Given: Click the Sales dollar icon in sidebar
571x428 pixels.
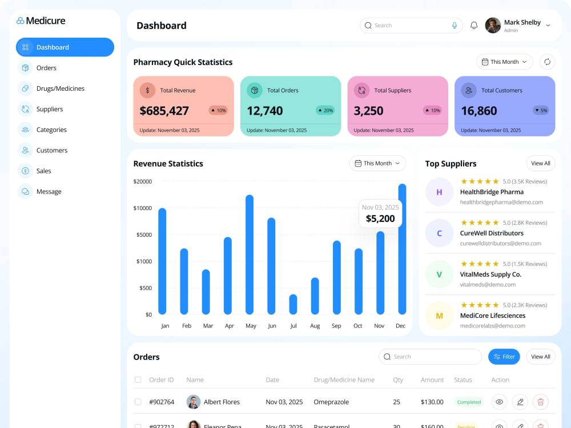Looking at the screenshot, I should (26, 171).
